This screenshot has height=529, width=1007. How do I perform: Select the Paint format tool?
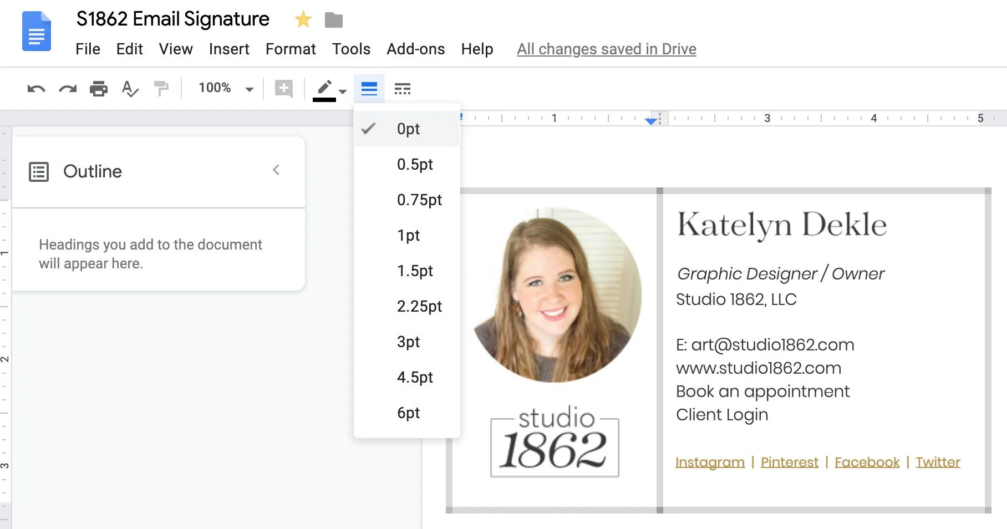pyautogui.click(x=161, y=88)
